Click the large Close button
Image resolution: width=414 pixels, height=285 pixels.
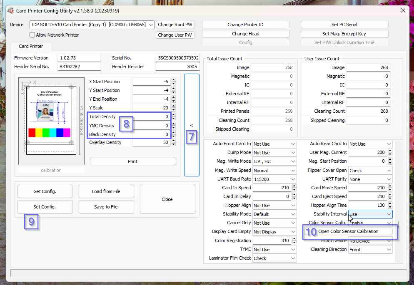167,199
